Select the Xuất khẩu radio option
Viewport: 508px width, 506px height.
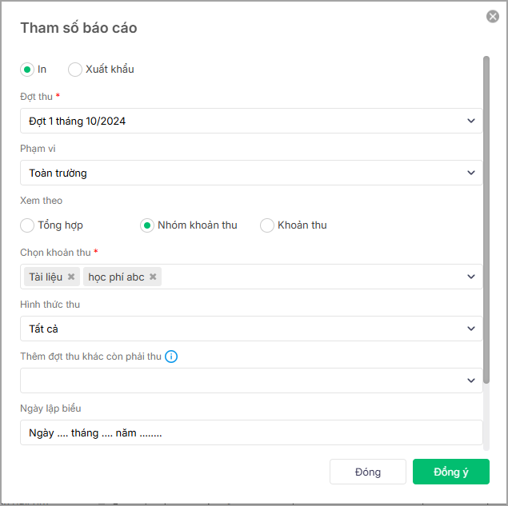point(75,70)
